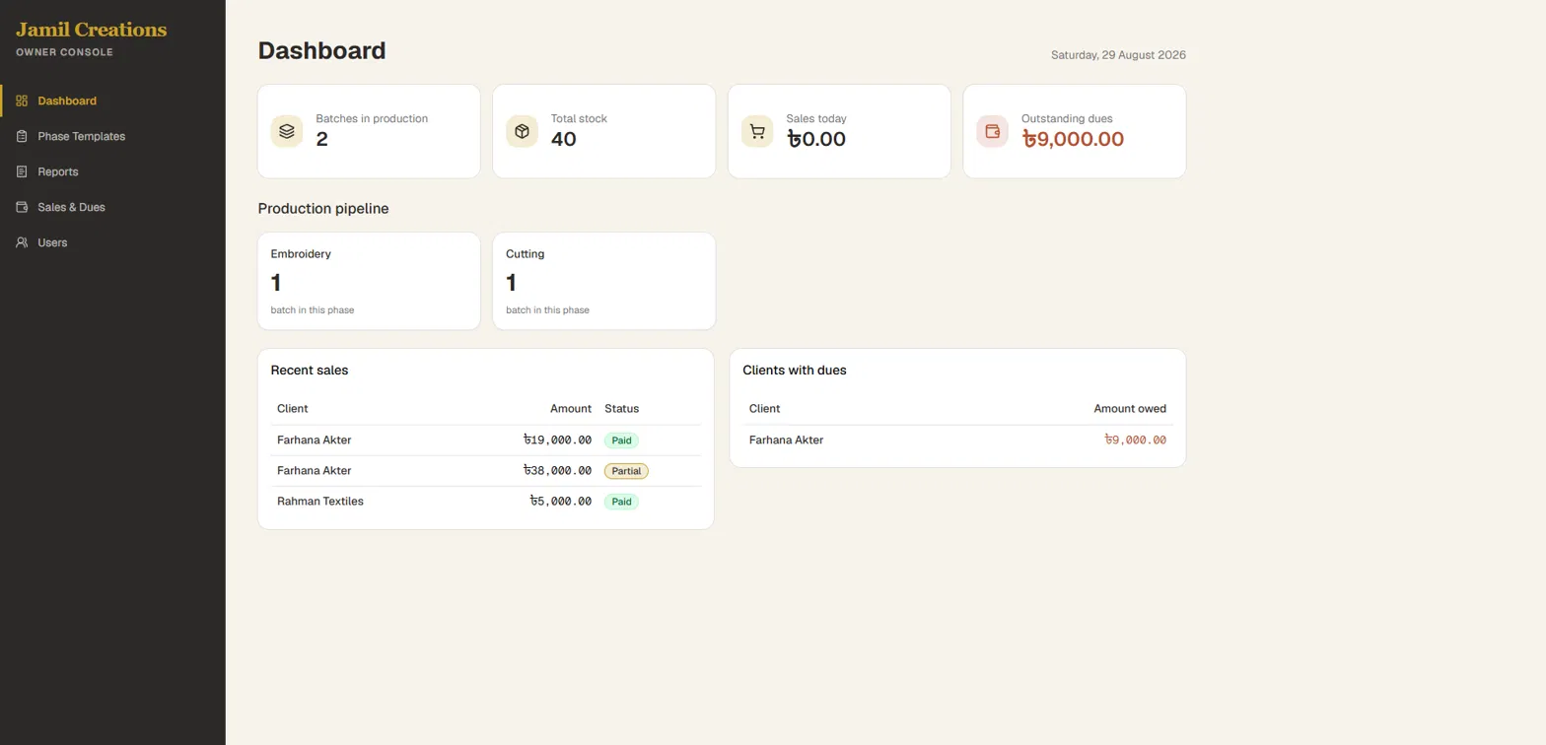
Task: Select the Cutting pipeline card
Action: (603, 281)
